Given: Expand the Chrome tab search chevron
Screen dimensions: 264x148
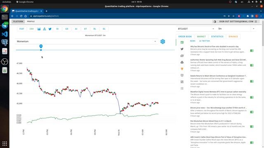Looking at the screenshot, I should click(x=261, y=11).
